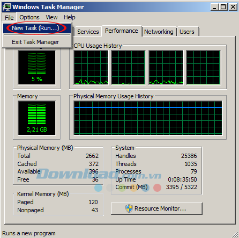Screen dimensions: 239x238
Task: Switch to the Networking tab
Action: (159, 32)
